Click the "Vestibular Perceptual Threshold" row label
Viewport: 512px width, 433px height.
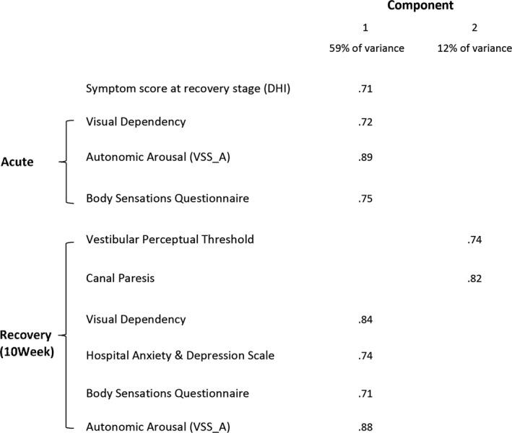tap(170, 239)
